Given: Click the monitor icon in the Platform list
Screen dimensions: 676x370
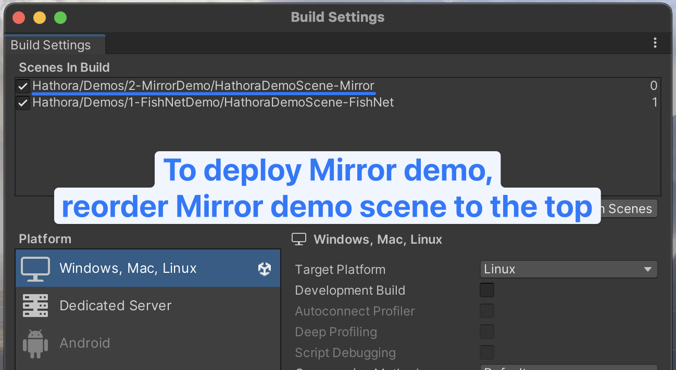Looking at the screenshot, I should click(x=35, y=268).
